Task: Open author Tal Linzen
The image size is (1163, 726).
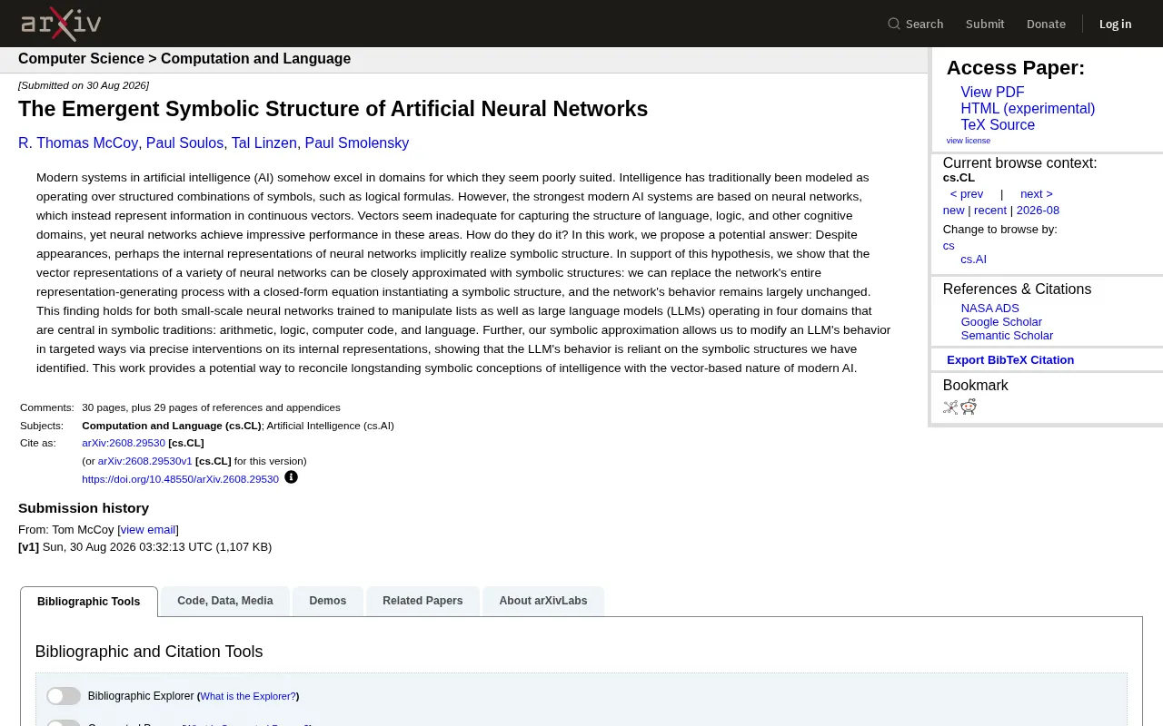Action: click(x=263, y=143)
